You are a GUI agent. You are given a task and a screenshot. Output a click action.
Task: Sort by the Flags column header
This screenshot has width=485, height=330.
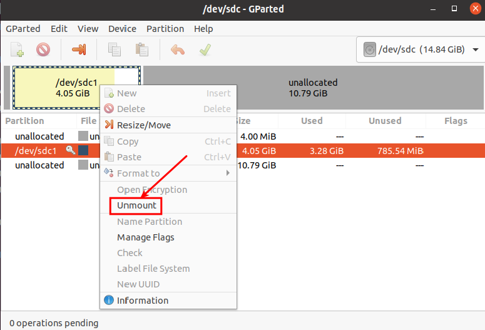tap(456, 121)
